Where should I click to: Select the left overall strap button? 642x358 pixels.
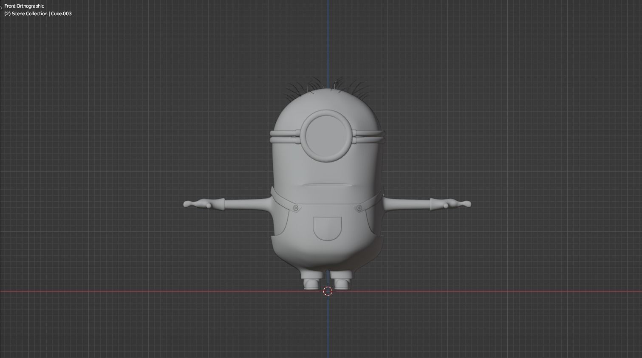pyautogui.click(x=296, y=208)
